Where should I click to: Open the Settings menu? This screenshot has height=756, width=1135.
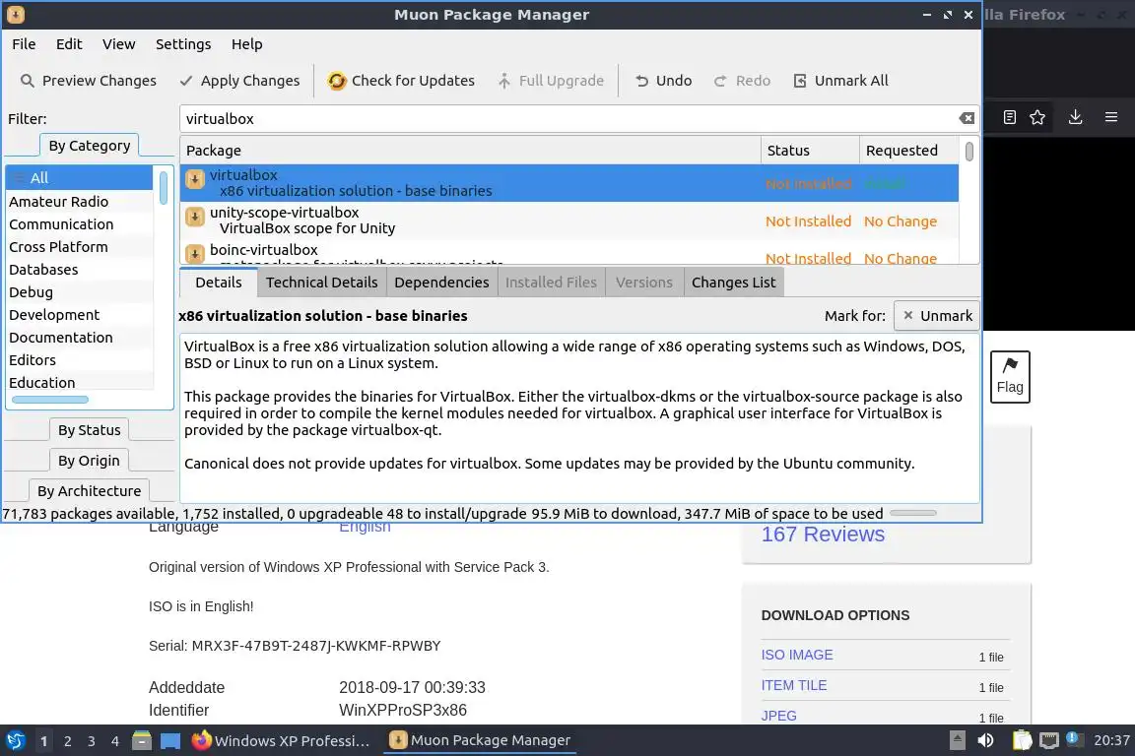coord(183,44)
